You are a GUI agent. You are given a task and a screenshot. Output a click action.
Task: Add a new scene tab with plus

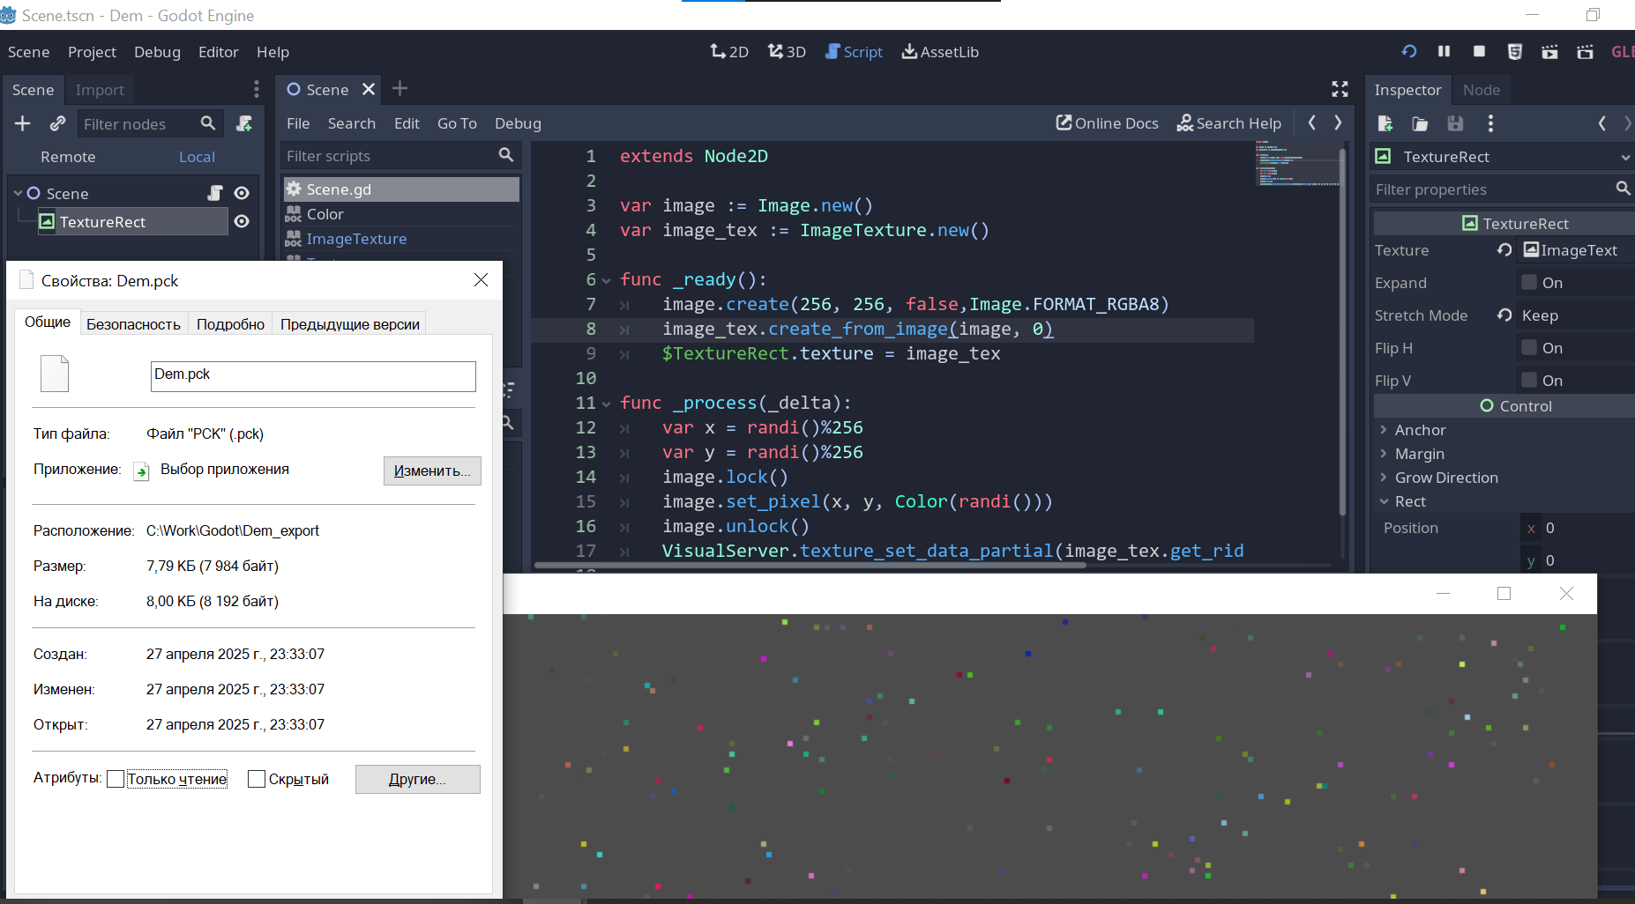399,88
